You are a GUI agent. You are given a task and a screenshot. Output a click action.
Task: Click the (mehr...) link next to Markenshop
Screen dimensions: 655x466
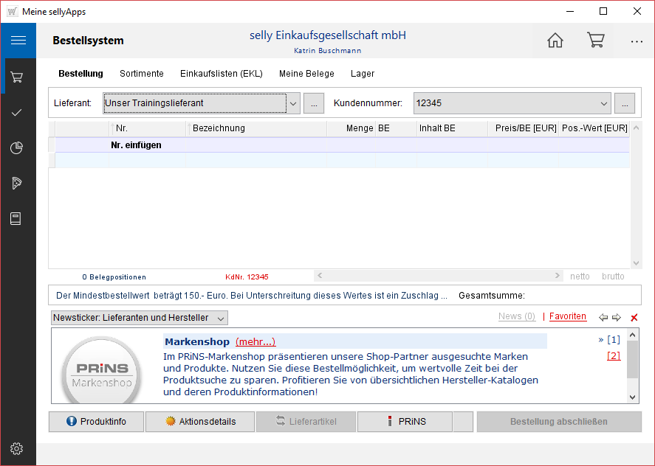click(255, 341)
